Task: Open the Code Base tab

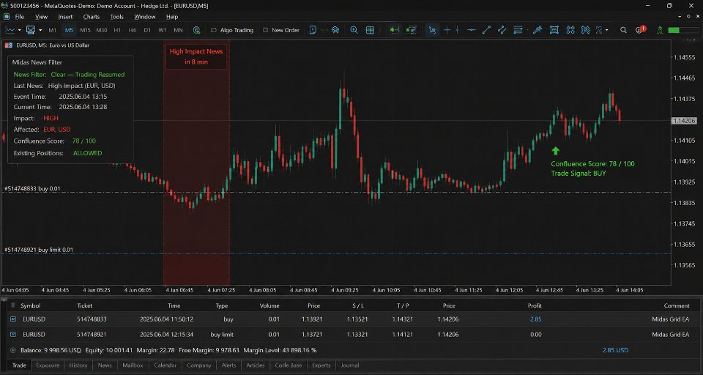Action: coord(289,365)
